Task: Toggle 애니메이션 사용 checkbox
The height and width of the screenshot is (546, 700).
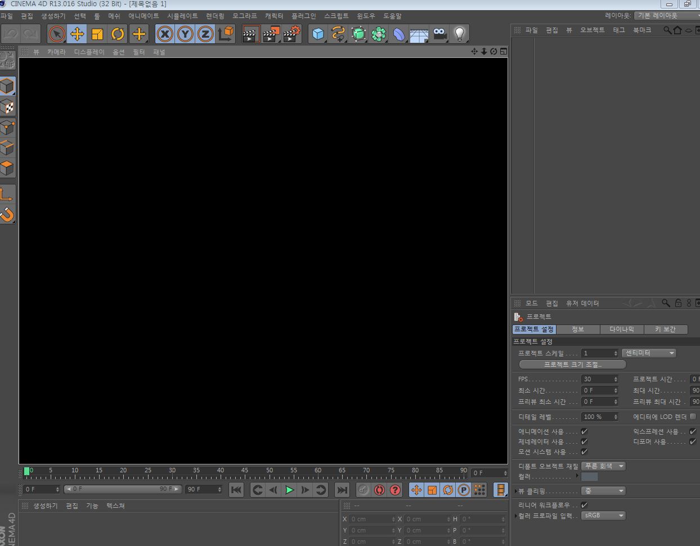Action: pyautogui.click(x=584, y=431)
